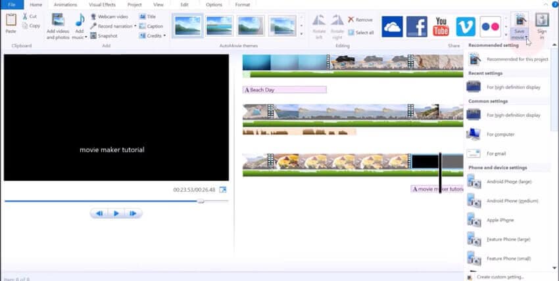Switch to the Visual Effects tab
This screenshot has height=281, width=559.
(x=102, y=5)
